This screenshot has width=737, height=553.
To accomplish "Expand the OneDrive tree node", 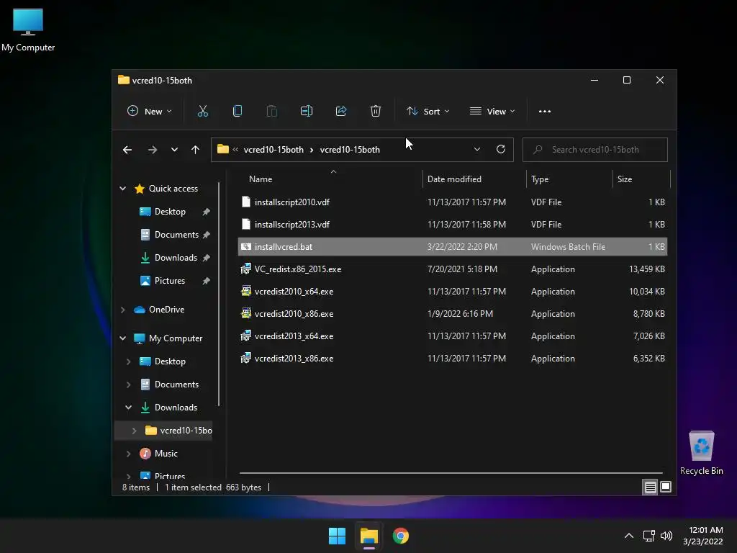I will pos(122,310).
